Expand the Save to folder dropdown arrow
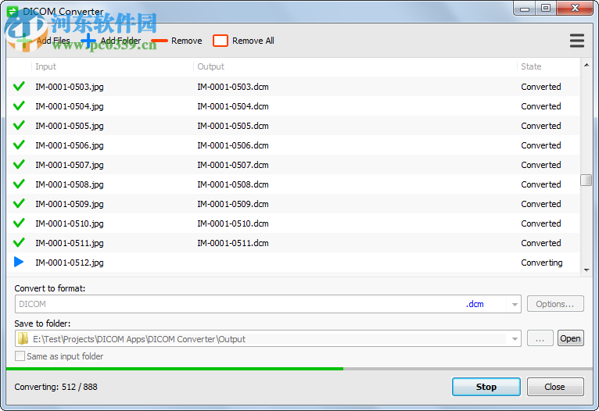 click(x=515, y=339)
